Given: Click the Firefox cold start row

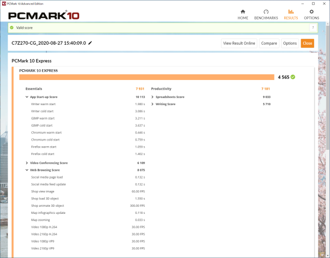Looking at the screenshot, I should point(88,154).
